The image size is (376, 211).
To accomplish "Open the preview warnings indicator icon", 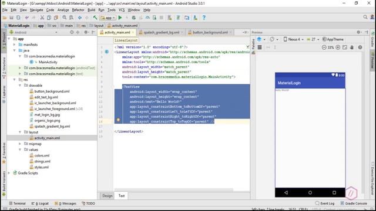I will tap(360, 47).
